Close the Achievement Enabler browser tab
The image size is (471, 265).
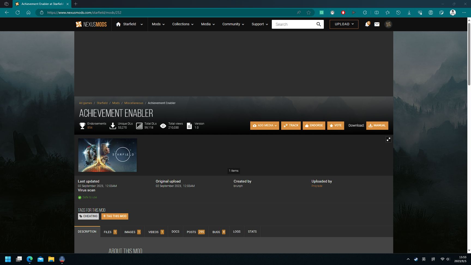68,4
